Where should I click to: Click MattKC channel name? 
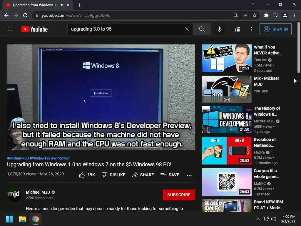coord(260,184)
